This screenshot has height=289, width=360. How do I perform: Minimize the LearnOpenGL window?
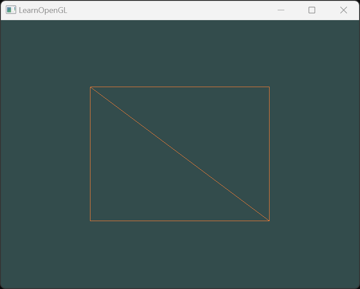pos(281,10)
